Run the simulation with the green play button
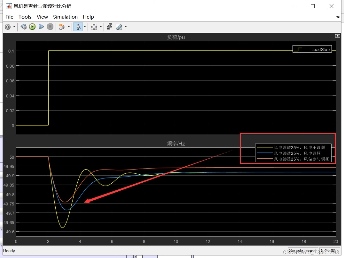 pos(32,27)
